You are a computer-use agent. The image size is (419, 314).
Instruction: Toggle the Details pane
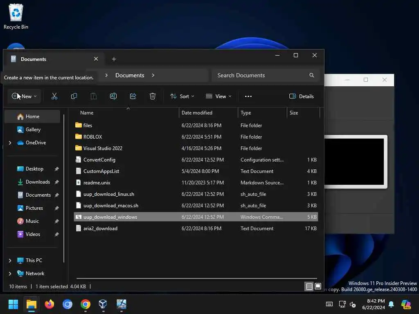point(302,96)
